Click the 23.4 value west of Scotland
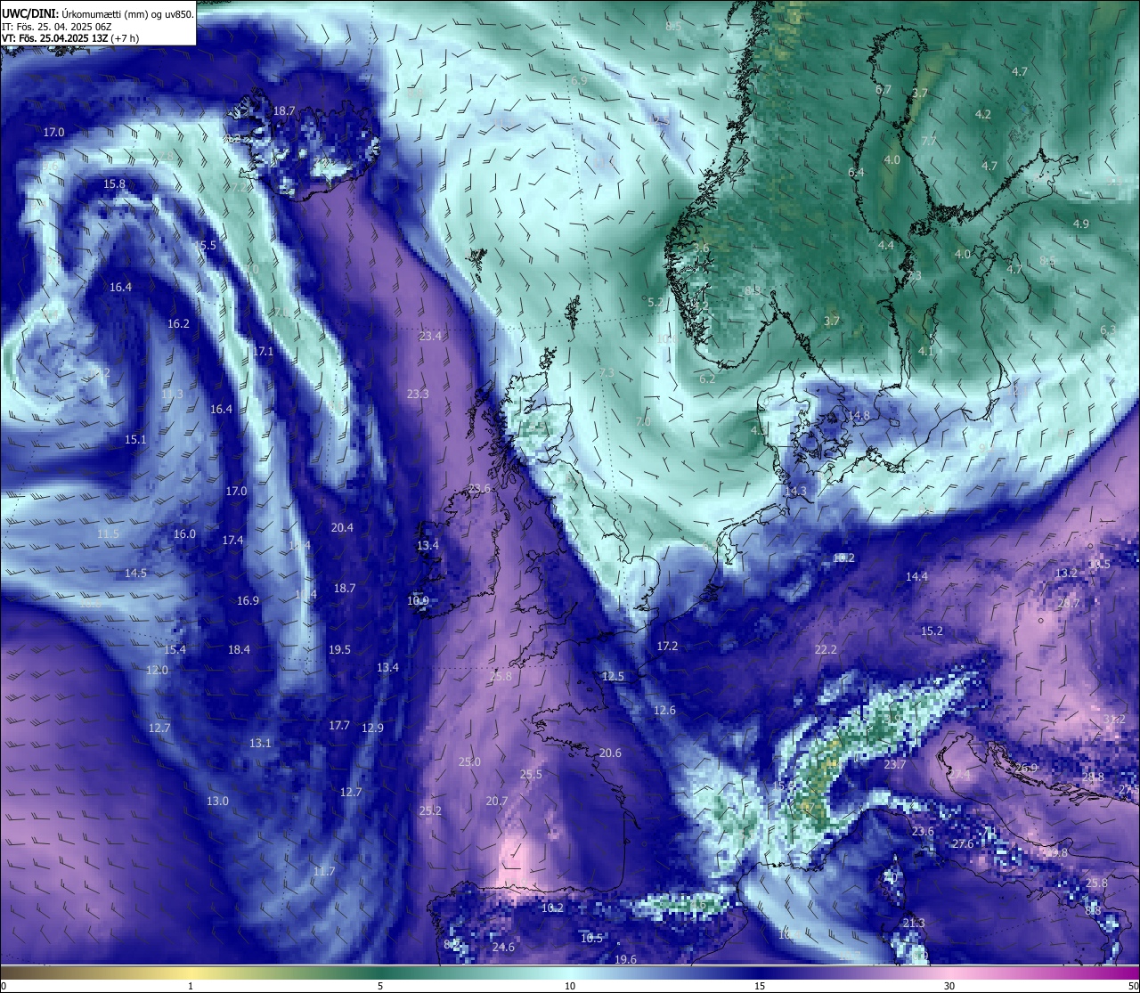 (430, 336)
